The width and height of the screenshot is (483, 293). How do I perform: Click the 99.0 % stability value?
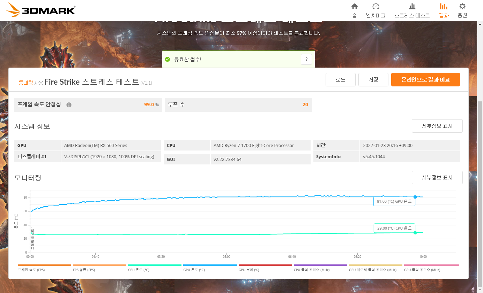(151, 105)
